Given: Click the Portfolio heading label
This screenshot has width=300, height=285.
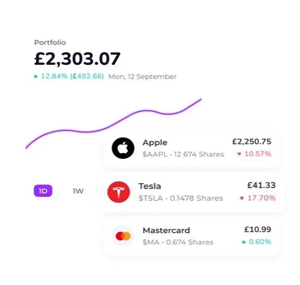Looking at the screenshot, I should pos(50,43).
